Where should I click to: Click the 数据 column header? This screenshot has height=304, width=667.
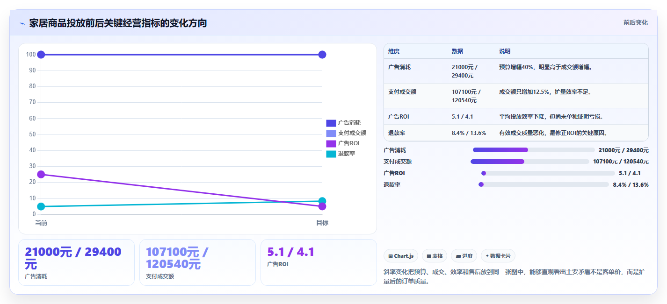[x=457, y=51]
